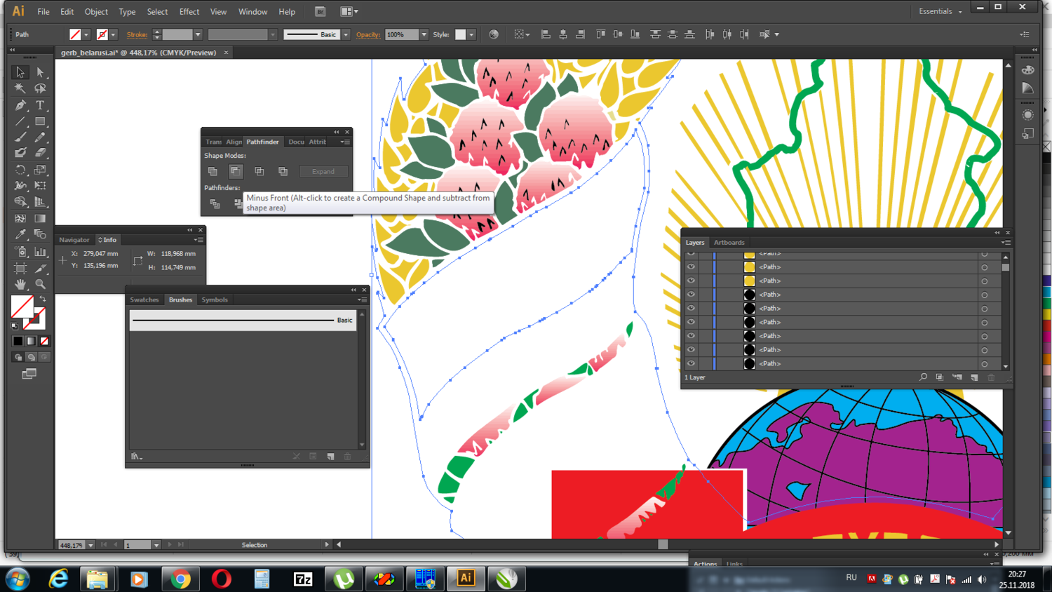Viewport: 1052px width, 592px height.
Task: Switch to the Navigator tab
Action: pyautogui.click(x=74, y=240)
